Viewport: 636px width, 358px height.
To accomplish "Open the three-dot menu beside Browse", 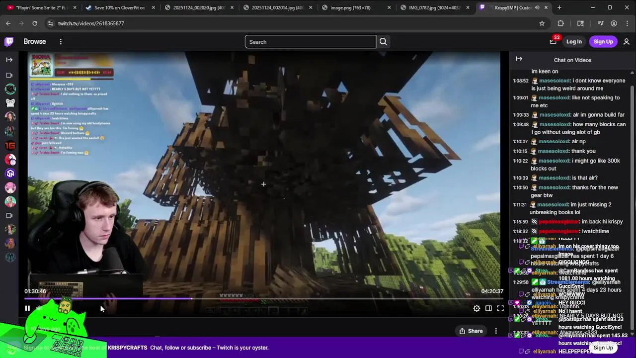I will [x=61, y=42].
